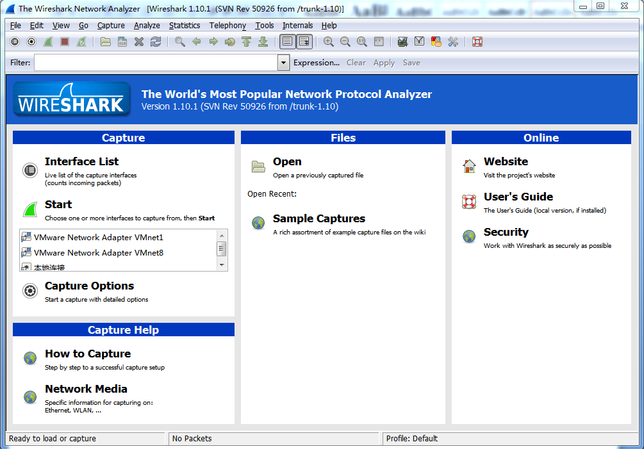Click the Apply filter button
This screenshot has width=644, height=449.
point(384,63)
